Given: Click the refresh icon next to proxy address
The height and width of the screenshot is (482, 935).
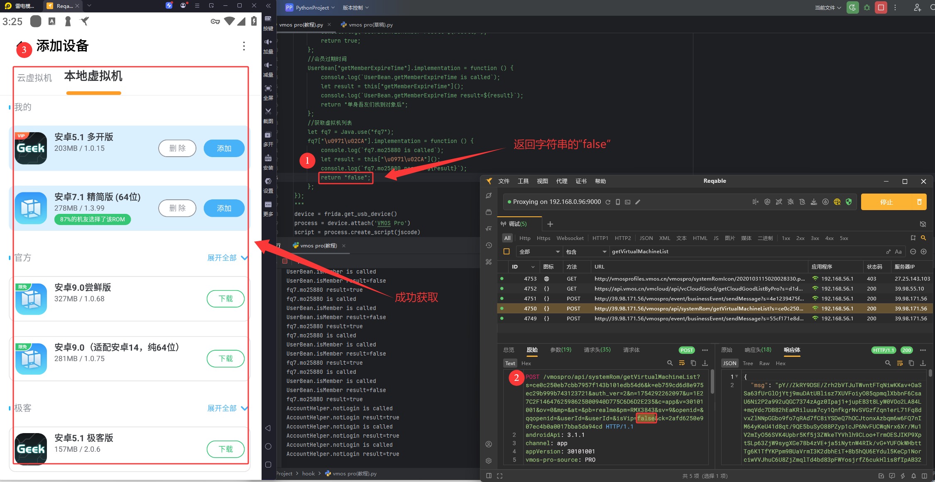Looking at the screenshot, I should pyautogui.click(x=608, y=202).
